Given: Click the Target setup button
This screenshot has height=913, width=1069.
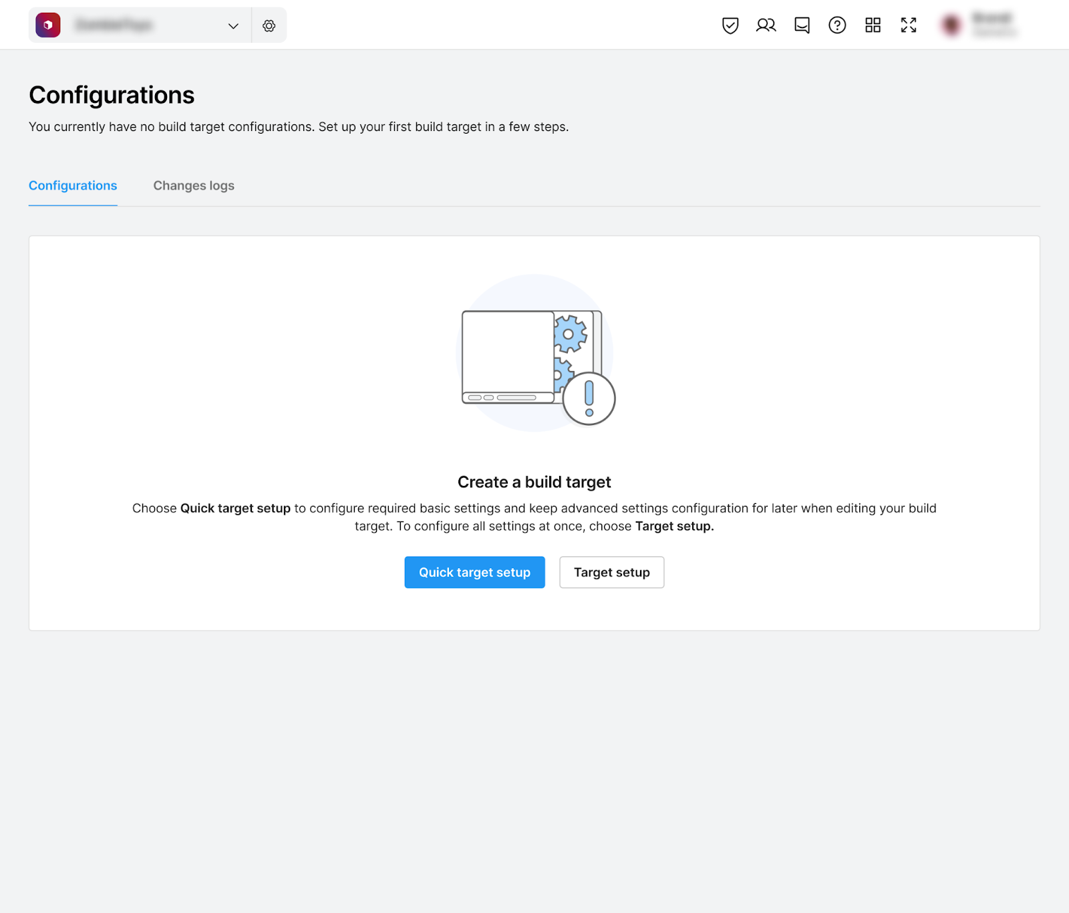Looking at the screenshot, I should (x=611, y=572).
